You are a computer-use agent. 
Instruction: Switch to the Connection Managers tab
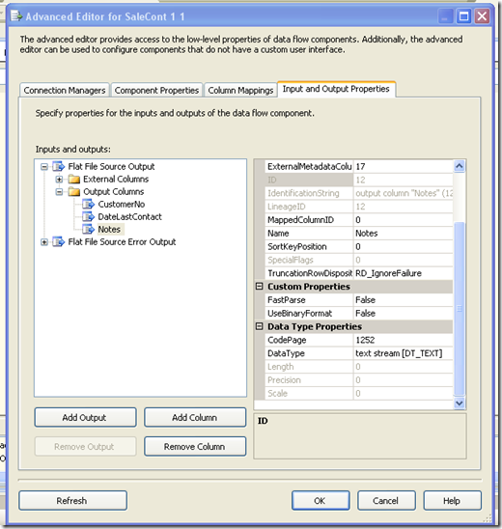[x=65, y=91]
